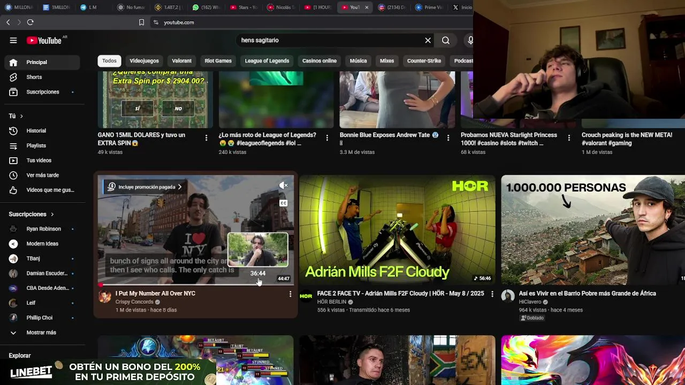The image size is (685, 385).
Task: Toggle captions on the video preview
Action: pyautogui.click(x=284, y=203)
